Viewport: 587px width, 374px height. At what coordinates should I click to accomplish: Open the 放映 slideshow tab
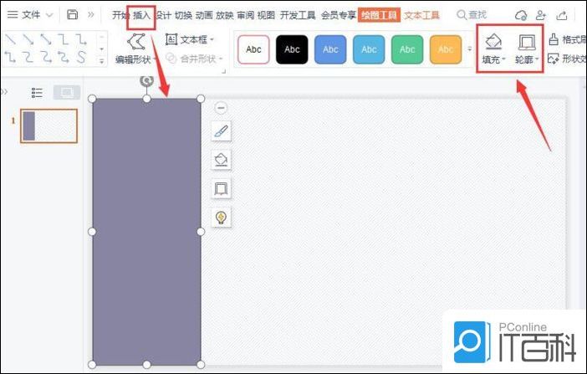point(225,15)
